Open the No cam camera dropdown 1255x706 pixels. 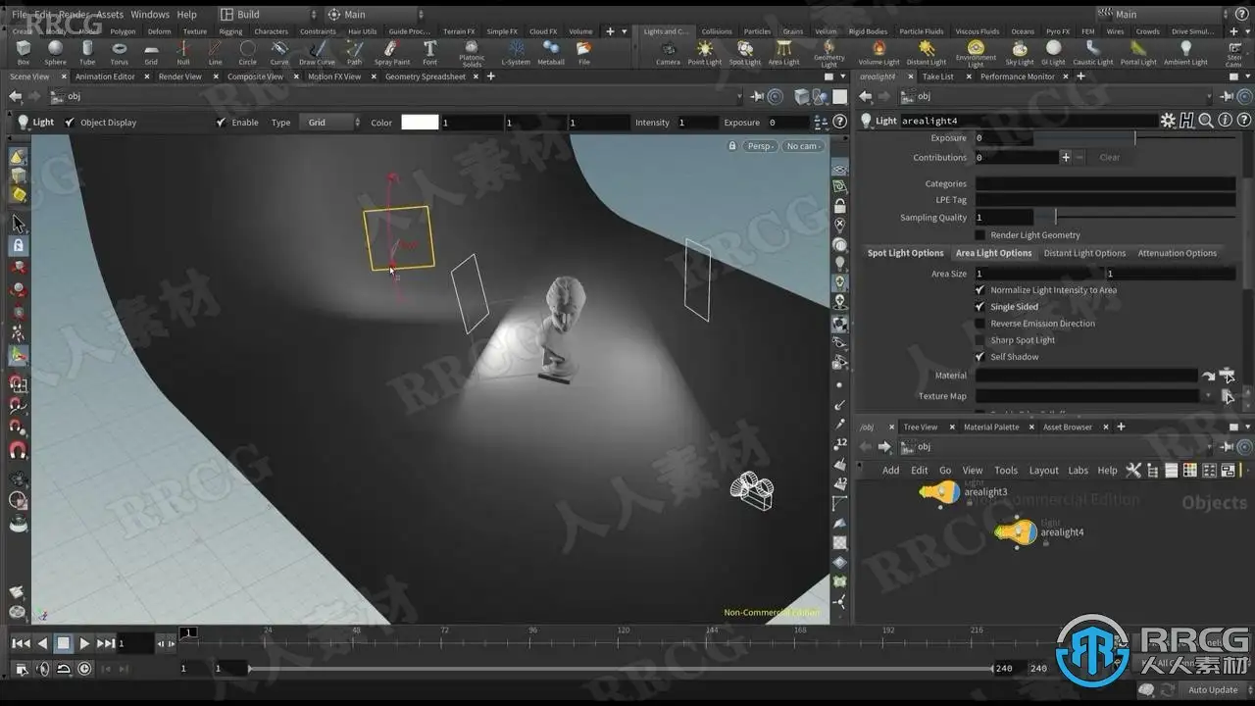[x=802, y=146]
